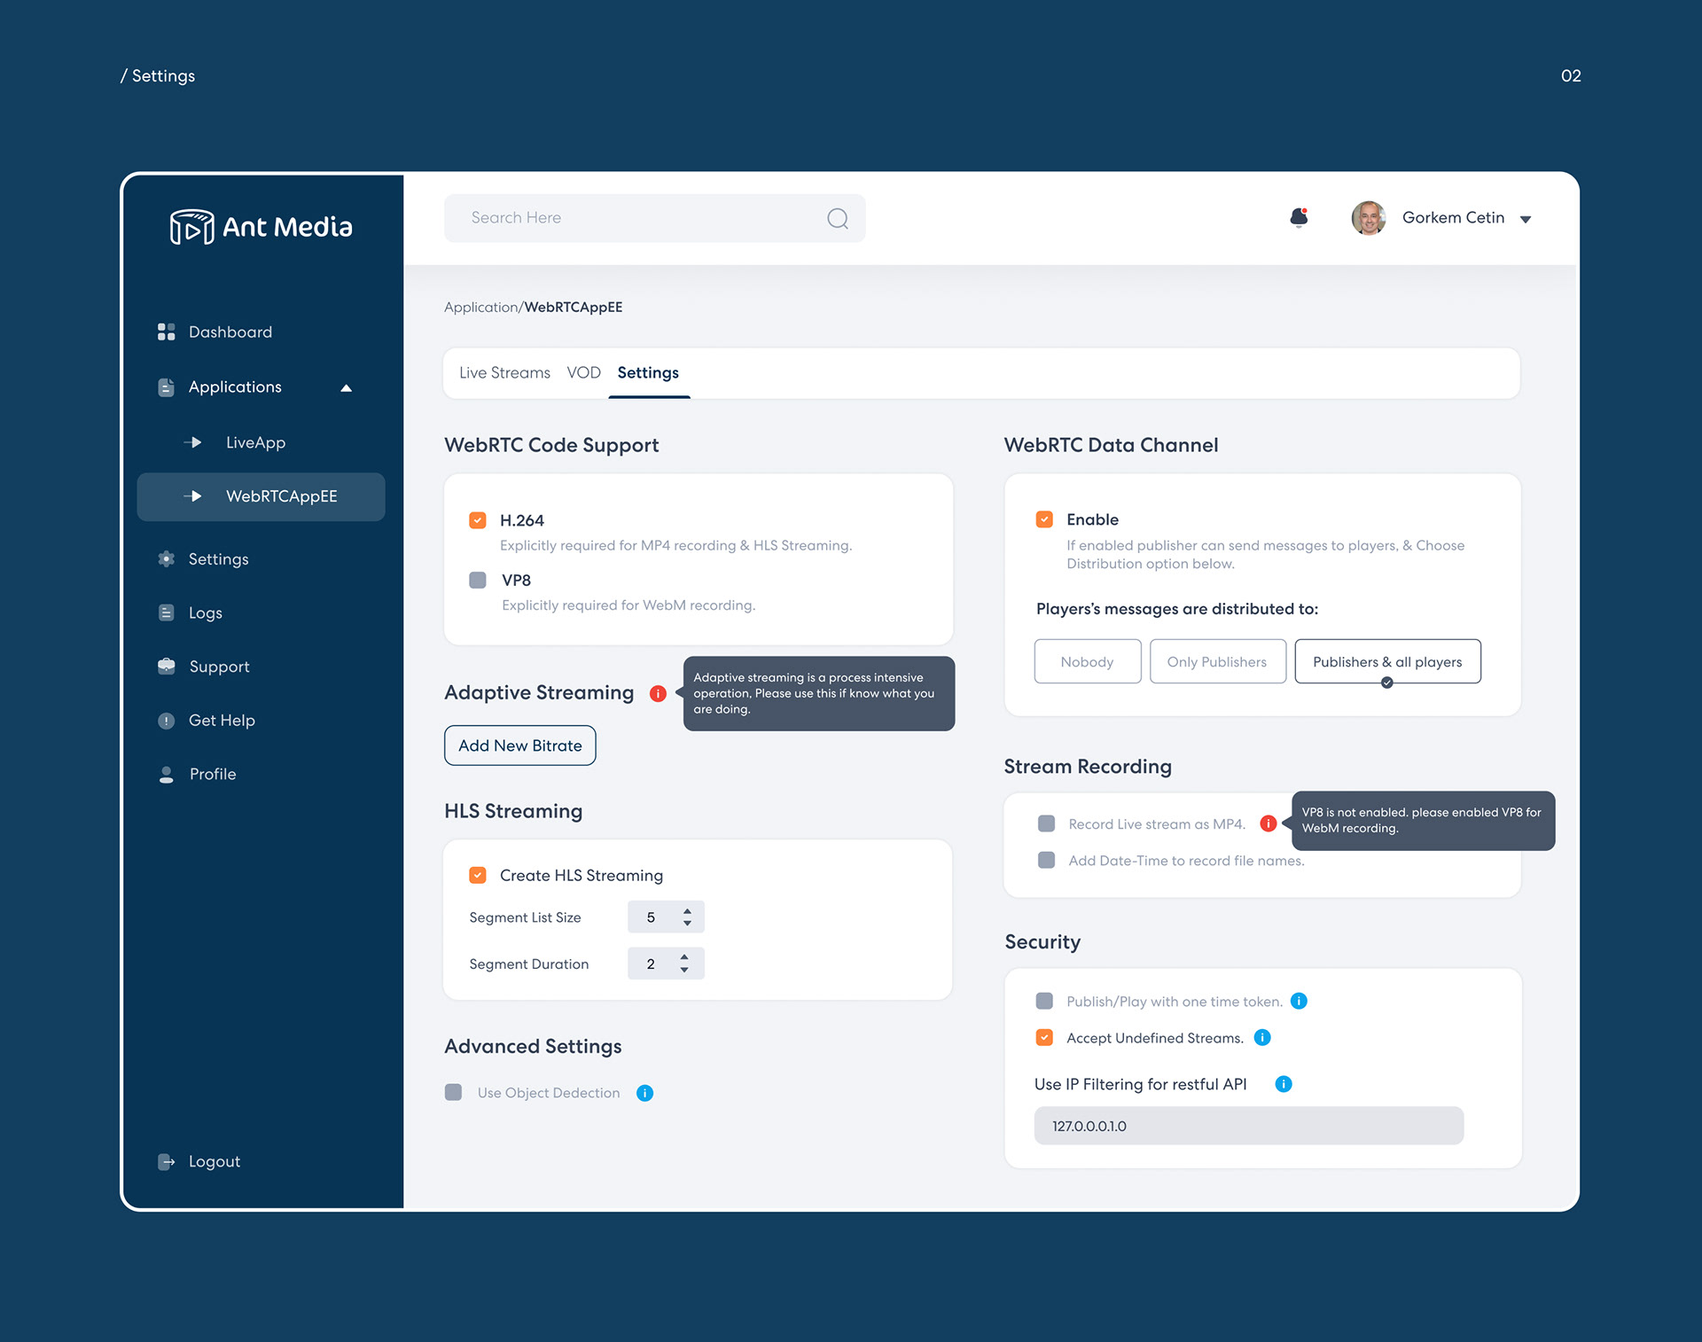This screenshot has width=1702, height=1342.
Task: Open the Gorkem Cetin user dropdown
Action: click(x=1525, y=219)
